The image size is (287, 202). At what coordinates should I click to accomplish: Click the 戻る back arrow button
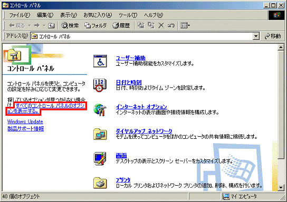click(17, 26)
